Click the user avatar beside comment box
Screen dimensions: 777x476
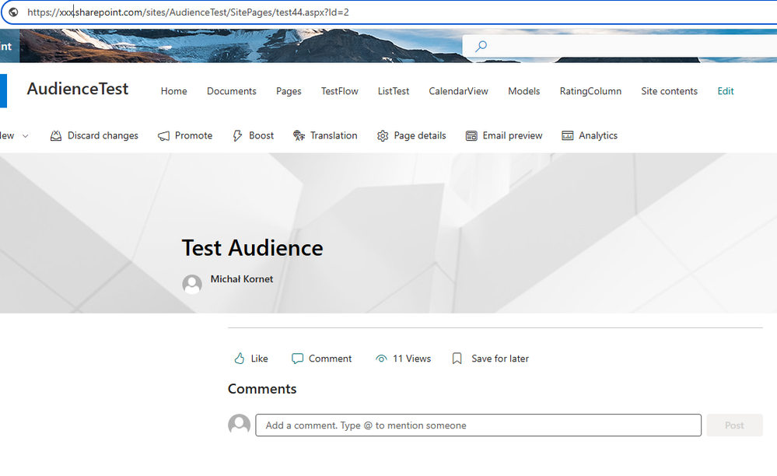(240, 425)
